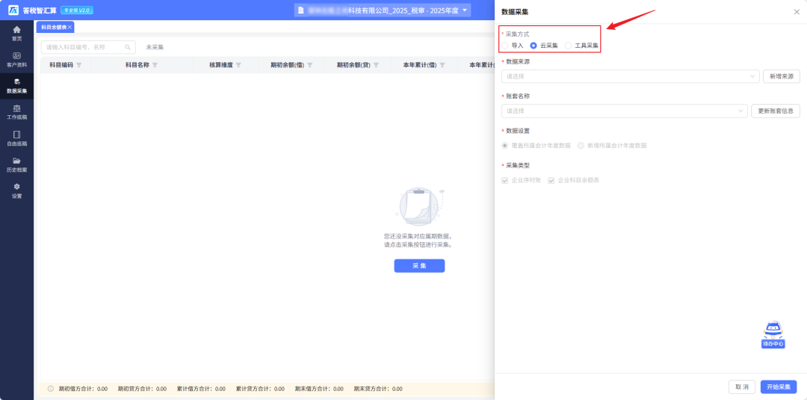The width and height of the screenshot is (807, 400).
Task: Click 更新账套信息 button
Action: pyautogui.click(x=776, y=111)
